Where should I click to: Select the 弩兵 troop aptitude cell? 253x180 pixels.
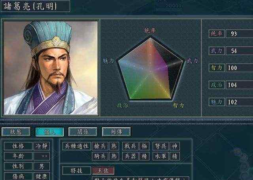[161, 146]
